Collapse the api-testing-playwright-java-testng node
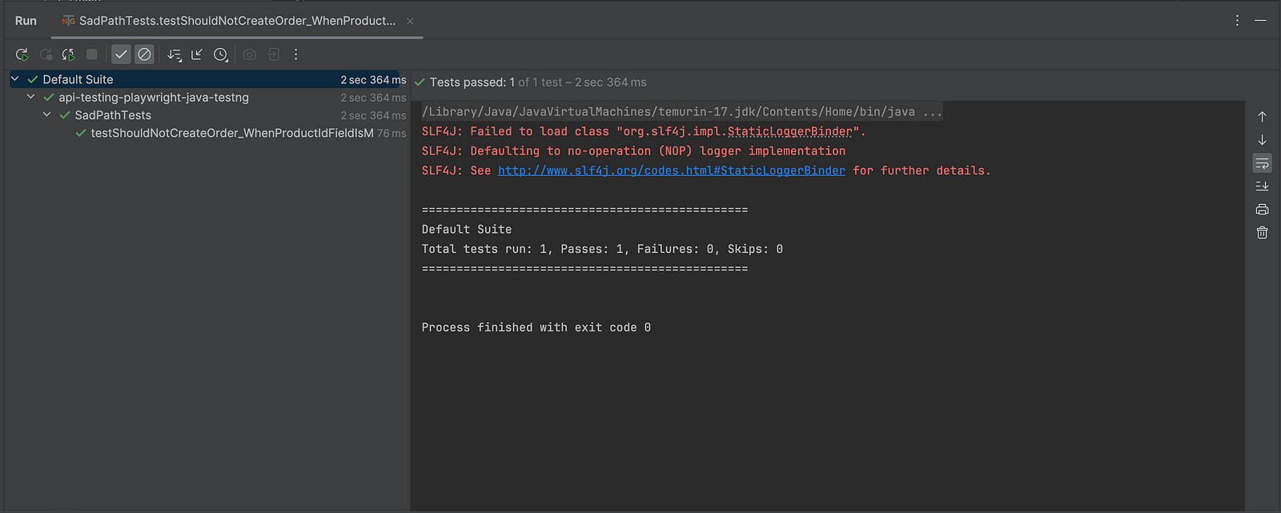Viewport: 1281px width, 513px height. coord(30,97)
